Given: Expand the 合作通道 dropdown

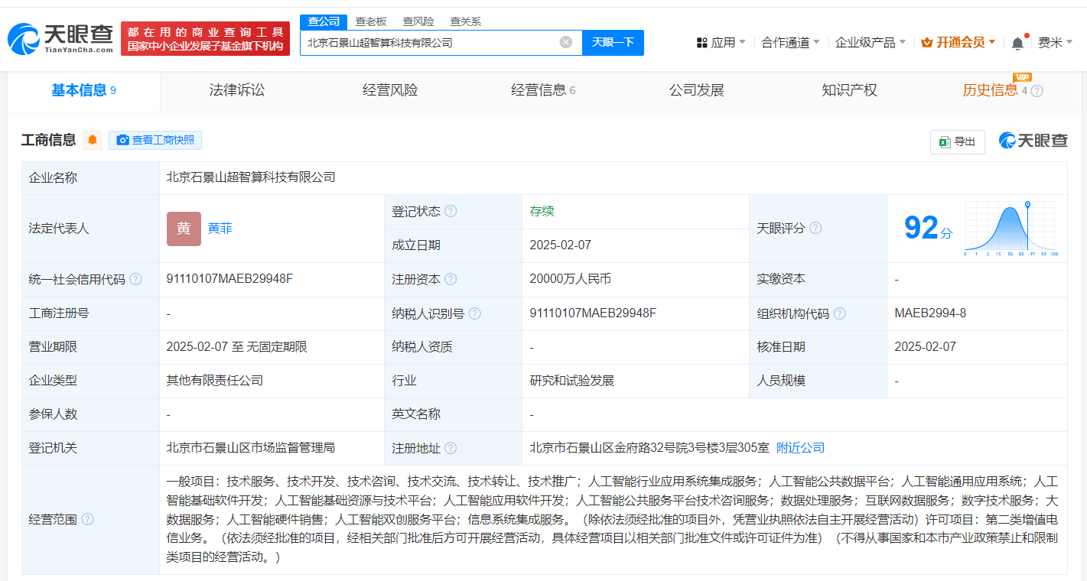Looking at the screenshot, I should pyautogui.click(x=790, y=42).
